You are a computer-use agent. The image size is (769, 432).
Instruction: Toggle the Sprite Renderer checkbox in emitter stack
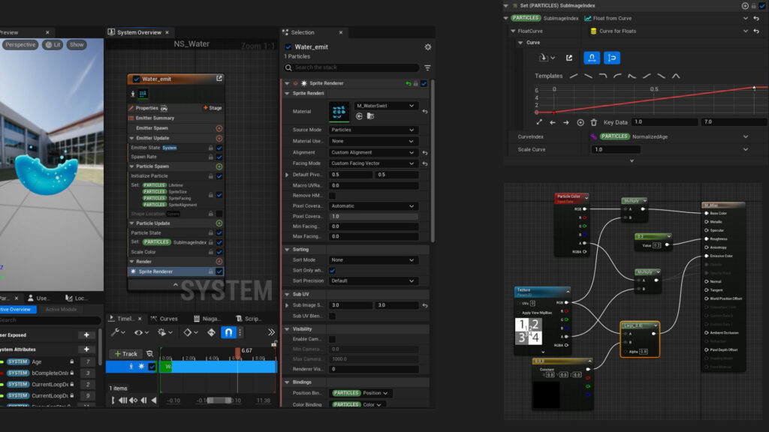pos(219,271)
